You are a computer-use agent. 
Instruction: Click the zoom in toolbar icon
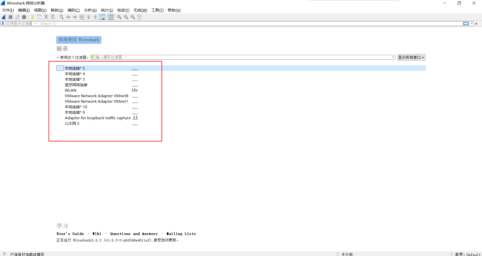tap(119, 17)
